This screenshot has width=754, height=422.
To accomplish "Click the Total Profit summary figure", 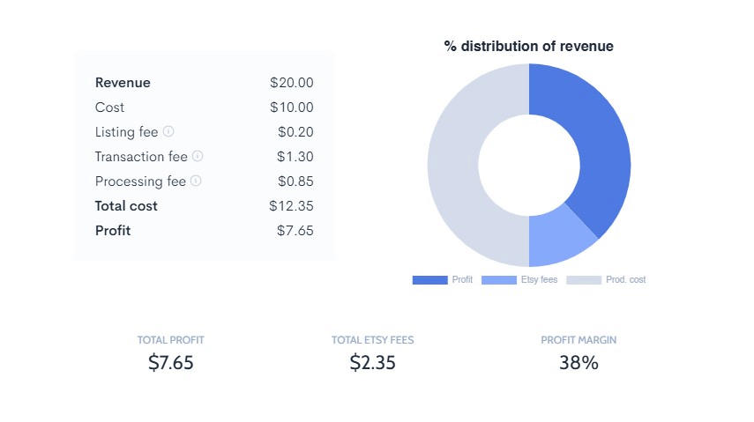I will (171, 362).
